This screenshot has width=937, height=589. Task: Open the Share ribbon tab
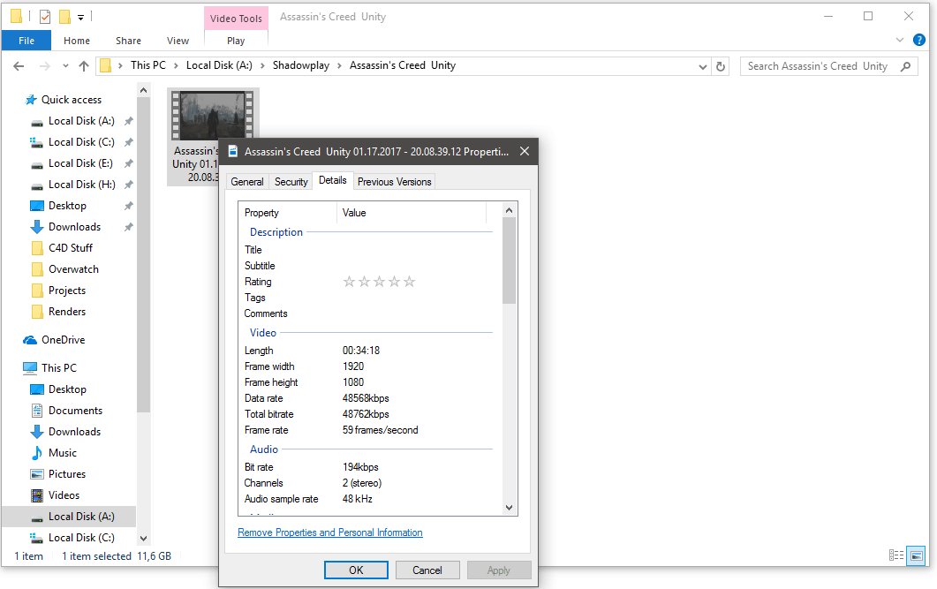coord(128,41)
